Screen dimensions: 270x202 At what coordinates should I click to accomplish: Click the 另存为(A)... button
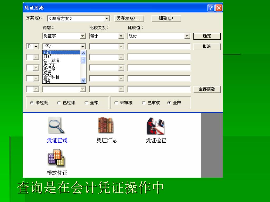(129, 18)
